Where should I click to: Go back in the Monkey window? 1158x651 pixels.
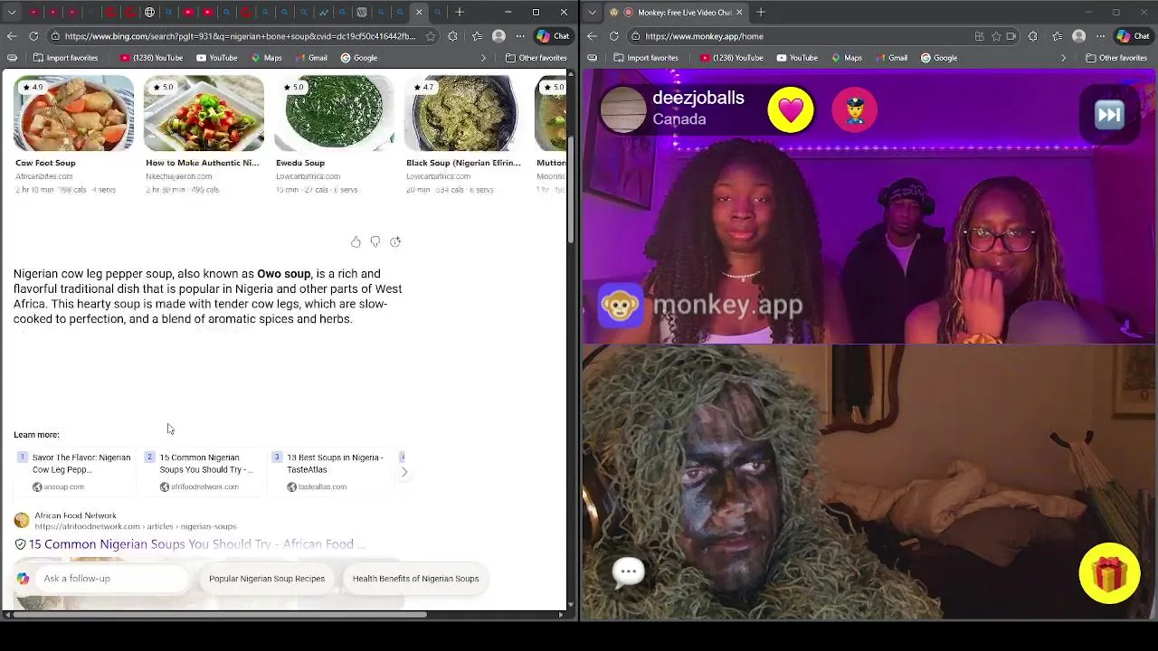[592, 36]
